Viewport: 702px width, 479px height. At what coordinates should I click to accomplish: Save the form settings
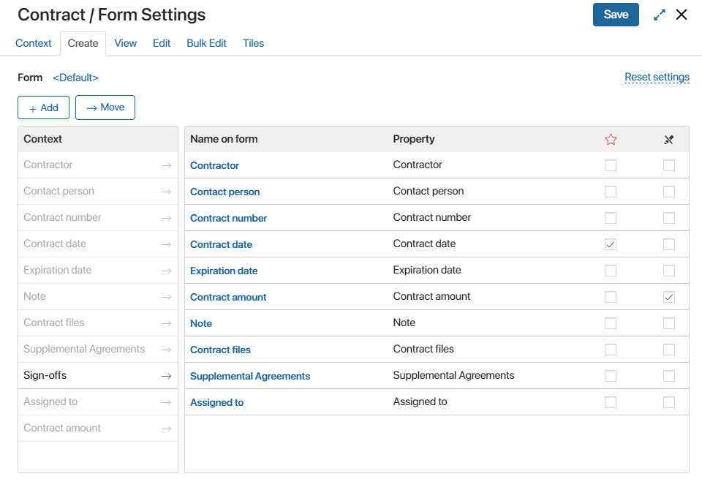tap(616, 15)
